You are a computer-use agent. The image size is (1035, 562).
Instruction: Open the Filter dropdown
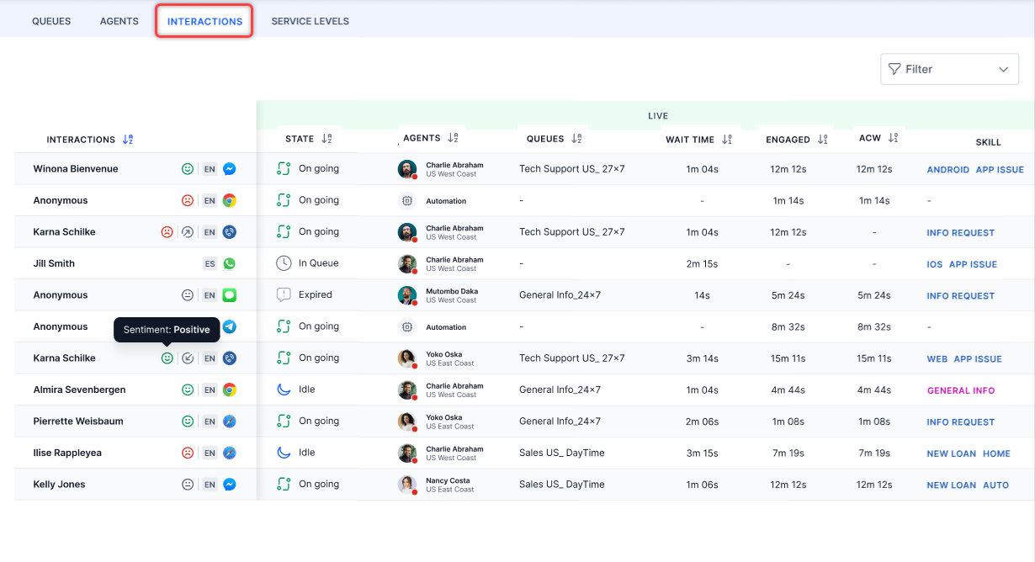click(x=949, y=69)
